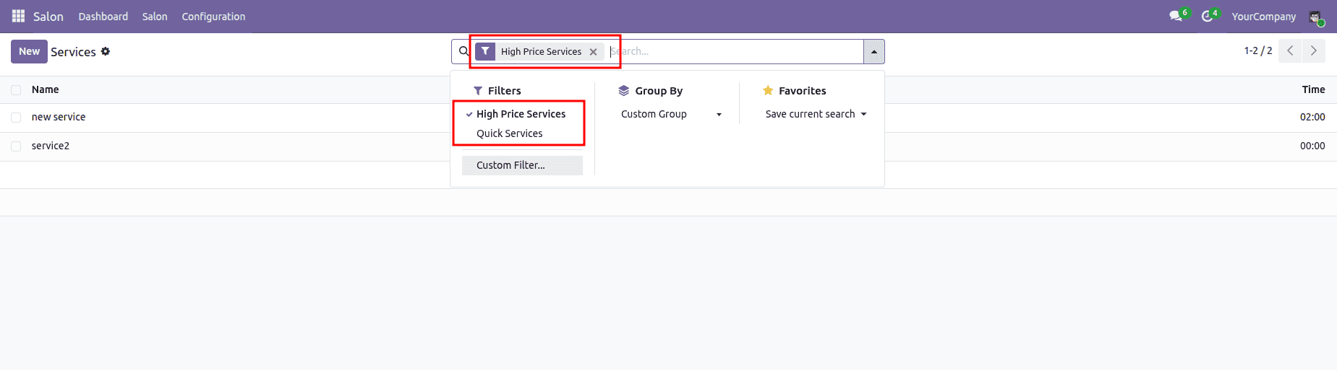Open the Configuration menu
Image resolution: width=1337 pixels, height=370 pixels.
pos(213,17)
